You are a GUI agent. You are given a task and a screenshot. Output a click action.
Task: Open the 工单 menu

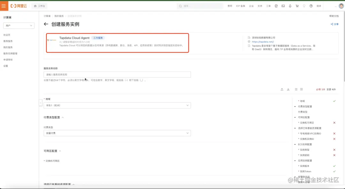[x=268, y=6]
